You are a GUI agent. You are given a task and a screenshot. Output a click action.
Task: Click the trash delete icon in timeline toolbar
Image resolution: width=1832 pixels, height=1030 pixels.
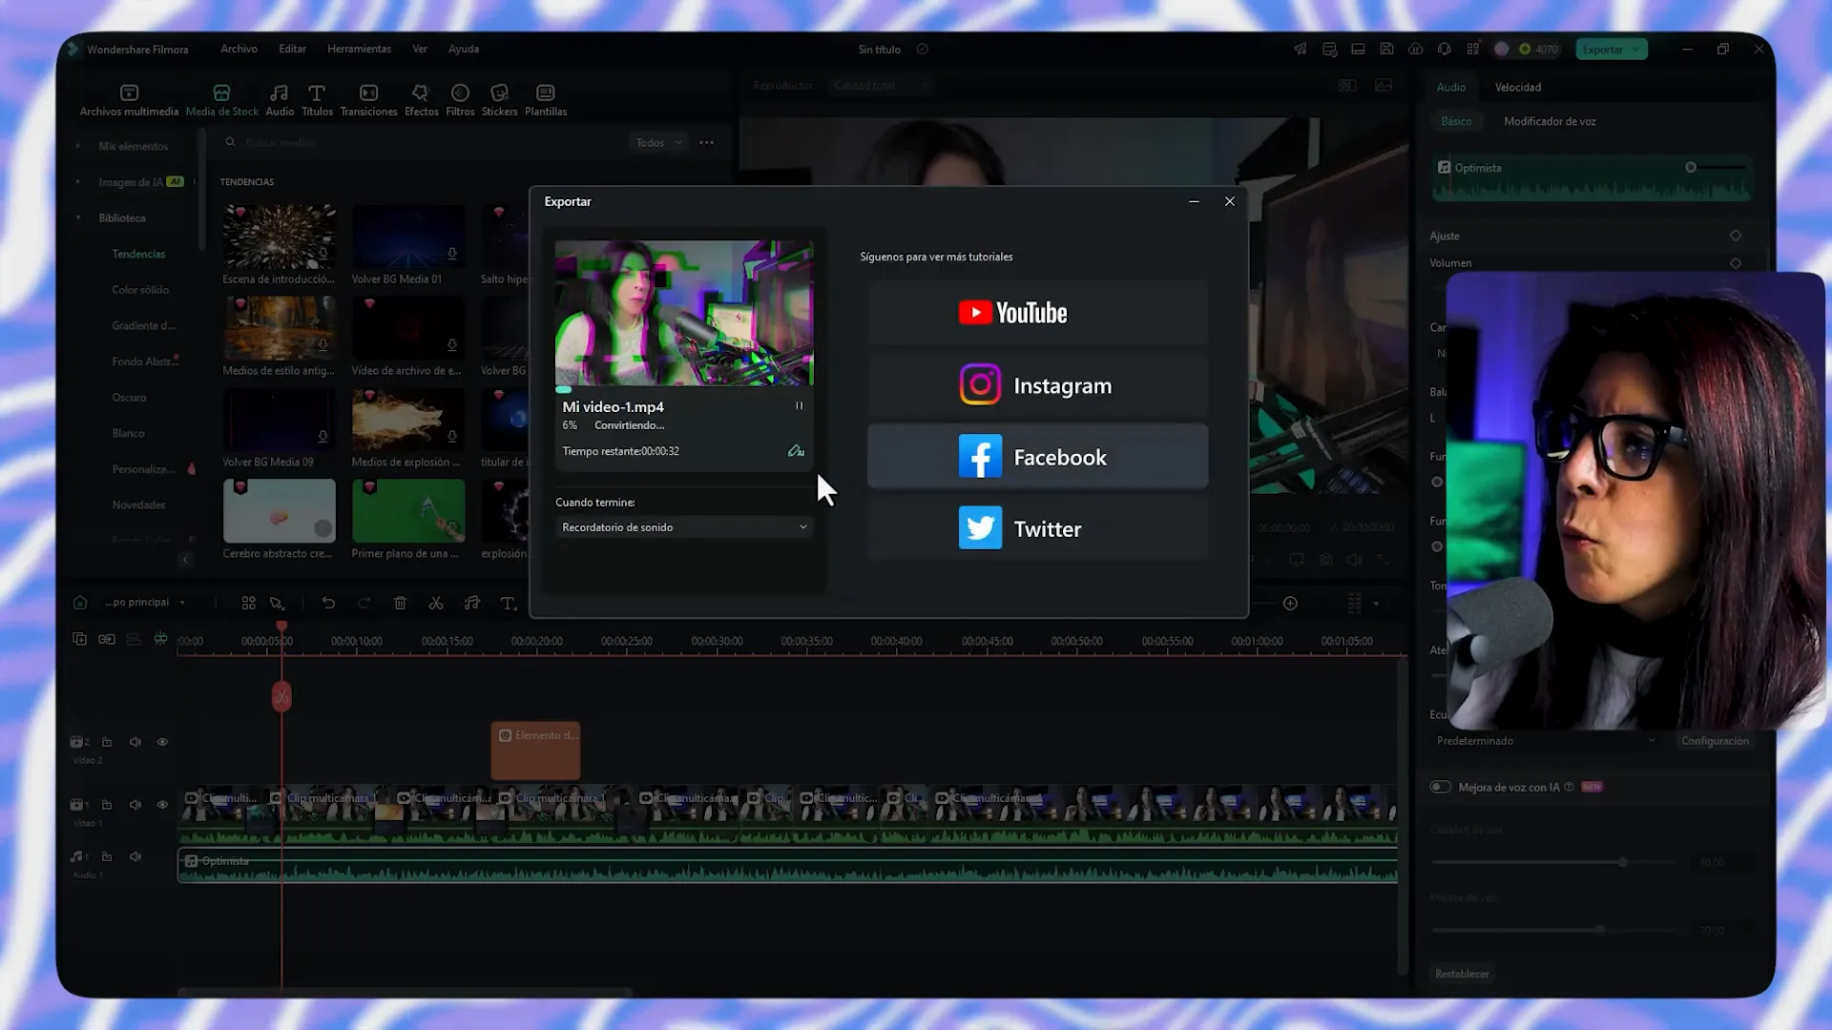[x=400, y=603]
